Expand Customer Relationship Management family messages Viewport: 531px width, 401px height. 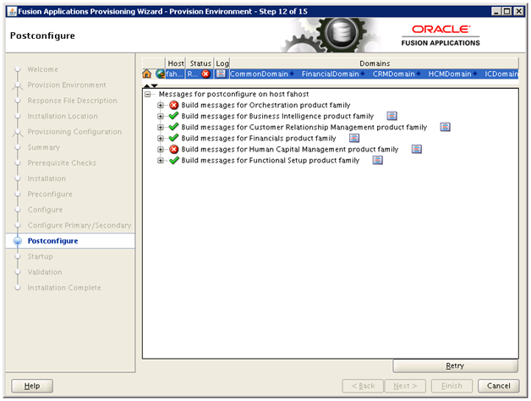click(x=161, y=127)
